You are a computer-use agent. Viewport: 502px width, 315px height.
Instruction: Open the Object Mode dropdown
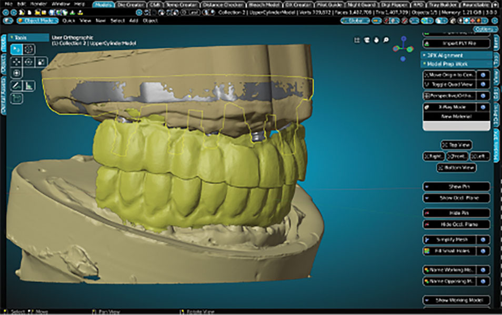pos(37,20)
